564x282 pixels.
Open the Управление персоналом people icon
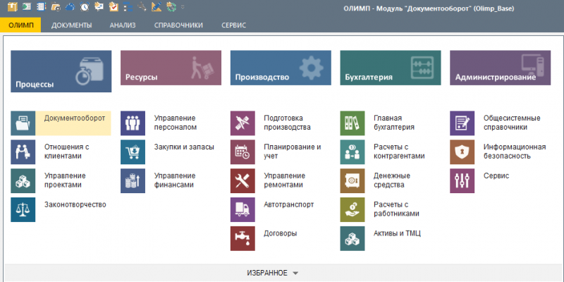click(133, 123)
